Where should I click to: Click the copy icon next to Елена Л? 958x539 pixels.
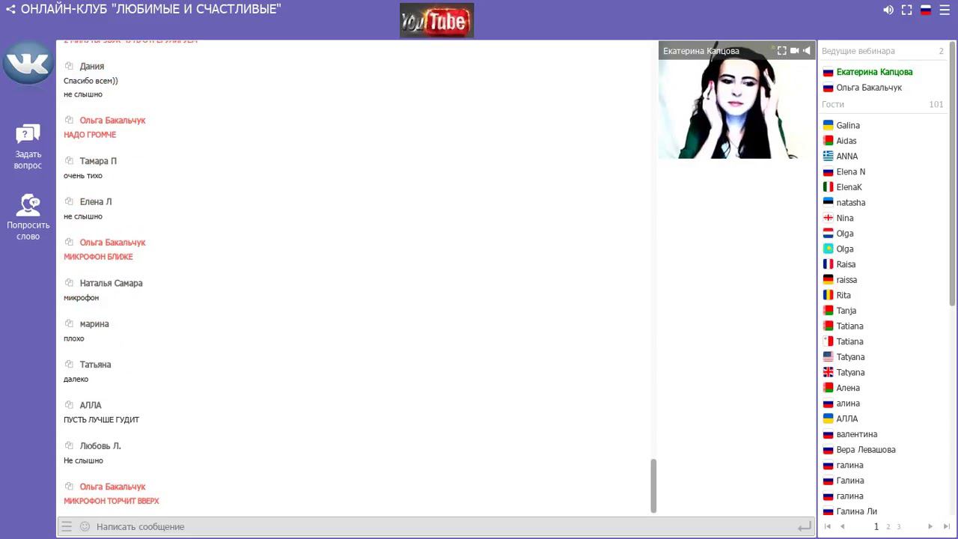click(x=69, y=201)
